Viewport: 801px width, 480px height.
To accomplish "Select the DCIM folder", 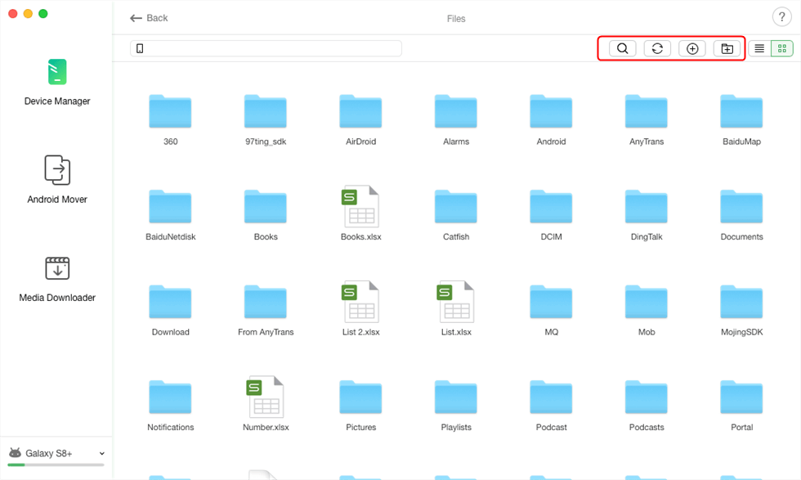I will pos(551,215).
